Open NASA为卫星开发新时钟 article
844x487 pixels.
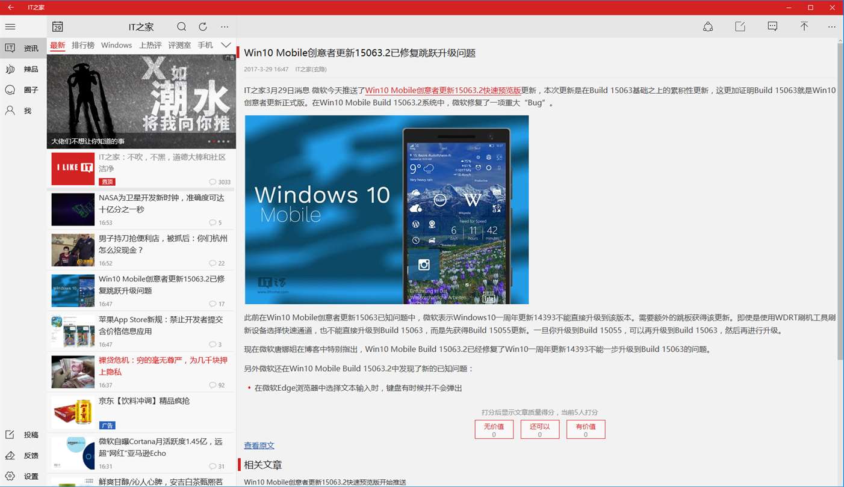(x=141, y=209)
